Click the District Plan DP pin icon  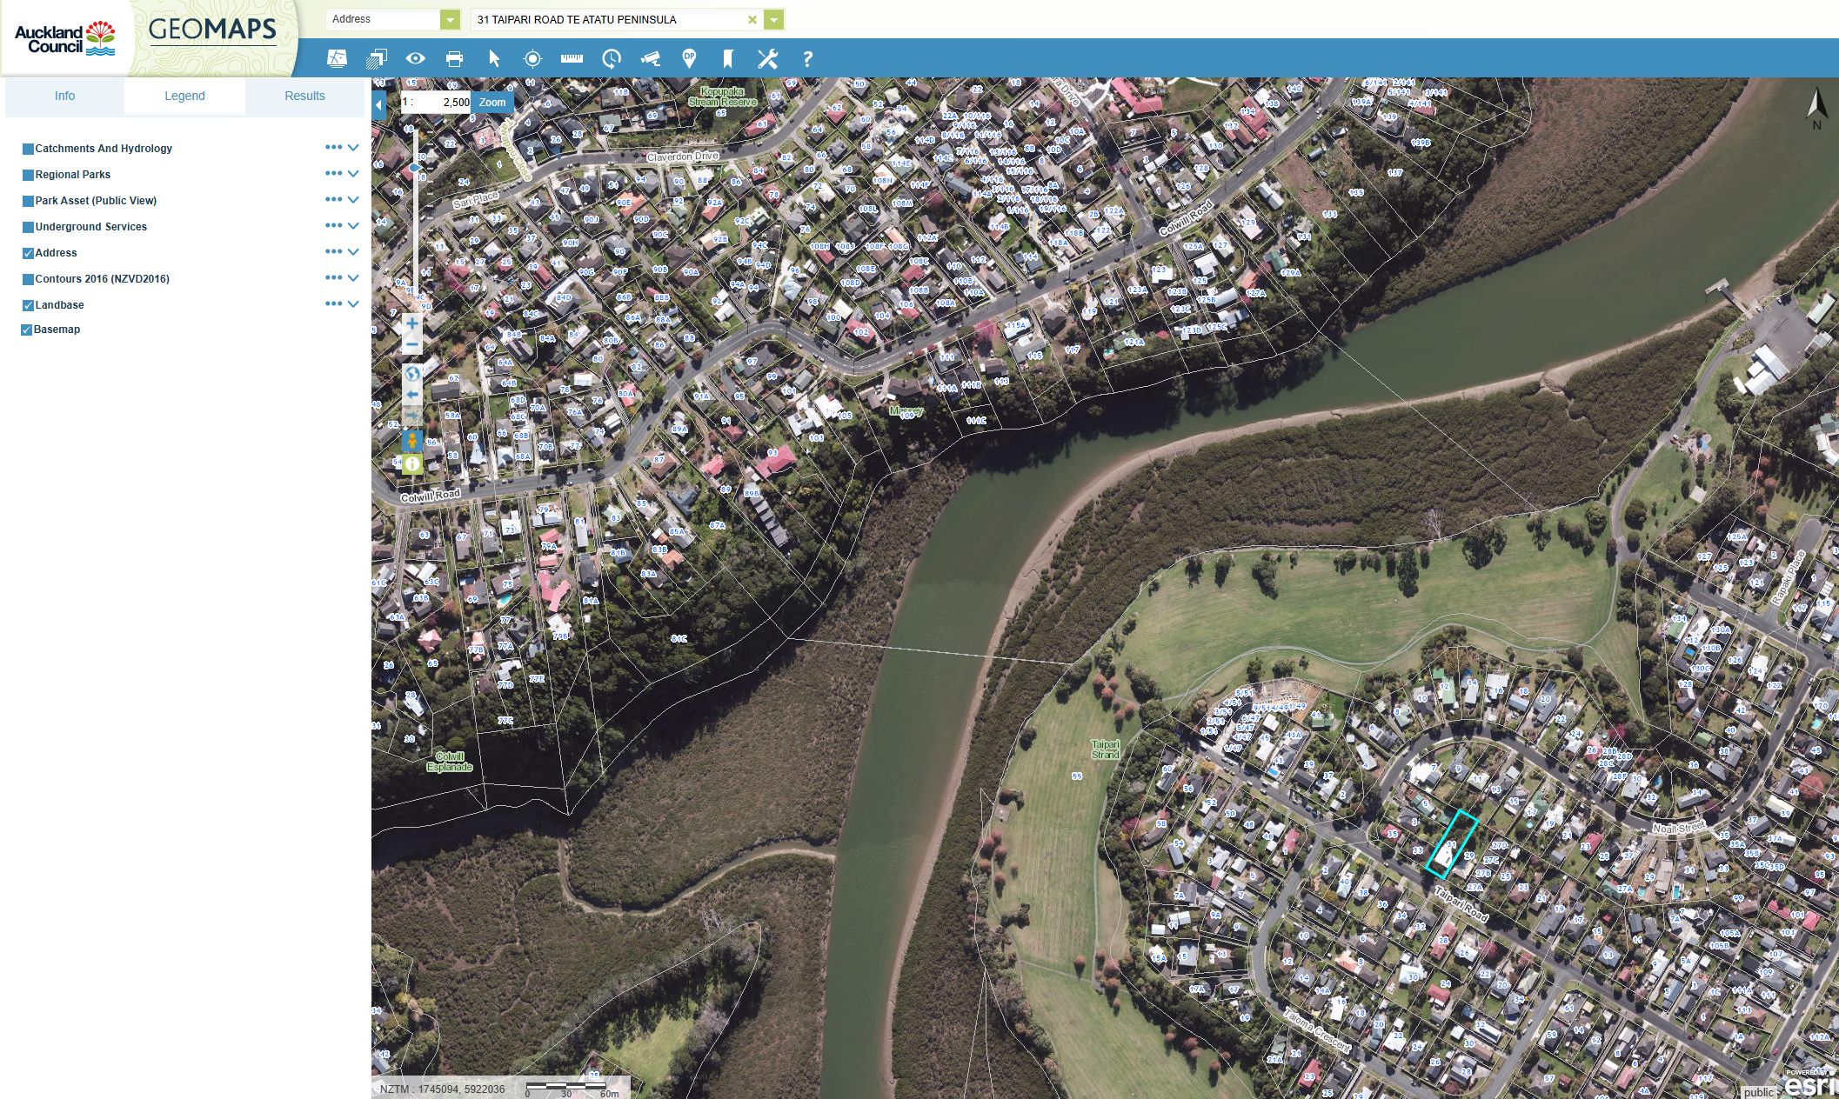[689, 59]
